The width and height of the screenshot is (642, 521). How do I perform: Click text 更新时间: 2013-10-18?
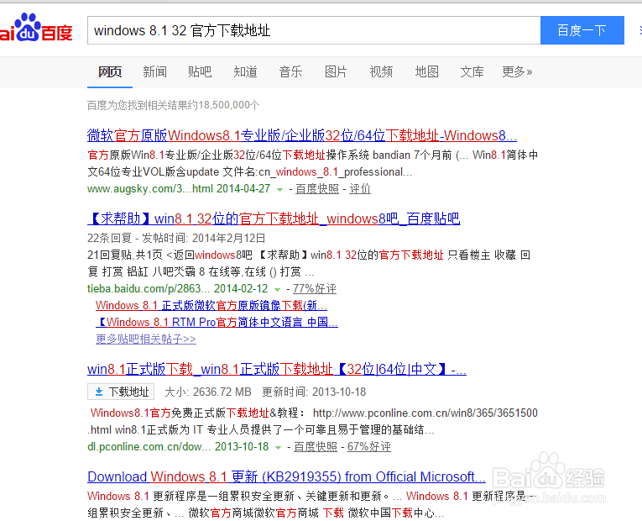pos(314,392)
